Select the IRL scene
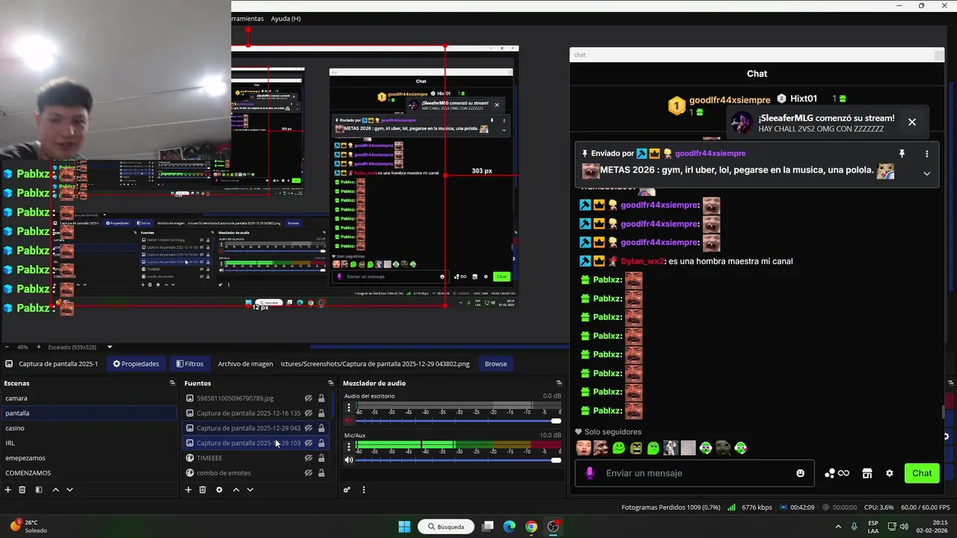Image resolution: width=957 pixels, height=538 pixels. tap(88, 443)
